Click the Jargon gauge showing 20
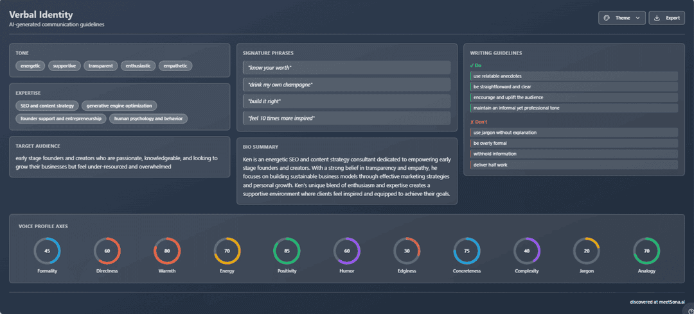Viewport: 694px width, 314px height. 587,251
